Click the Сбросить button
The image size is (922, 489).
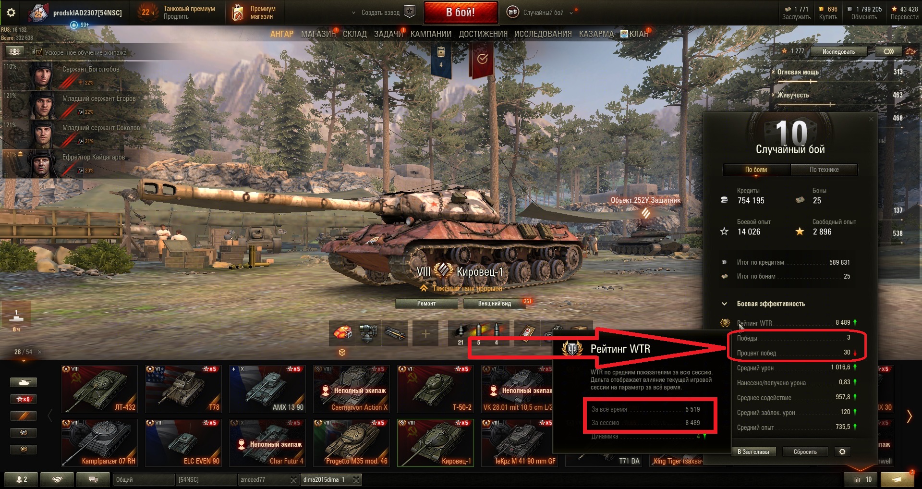pyautogui.click(x=805, y=452)
